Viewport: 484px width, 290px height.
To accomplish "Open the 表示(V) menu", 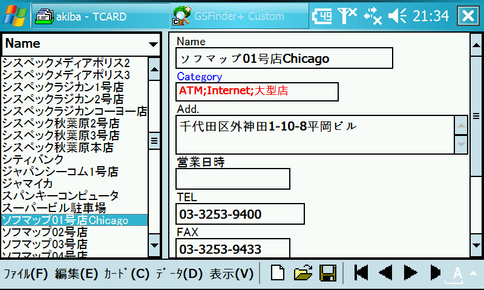I will point(232,274).
